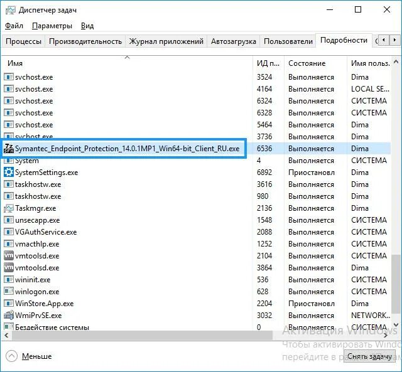
Task: Maximize the Task Manager window
Action: [358, 10]
